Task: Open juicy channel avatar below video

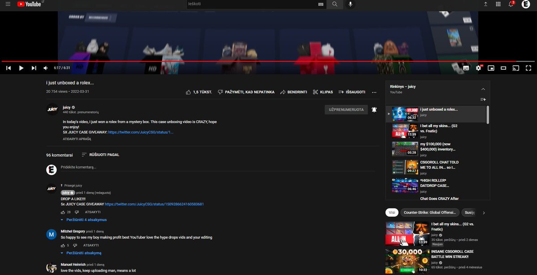Action: 52,110
